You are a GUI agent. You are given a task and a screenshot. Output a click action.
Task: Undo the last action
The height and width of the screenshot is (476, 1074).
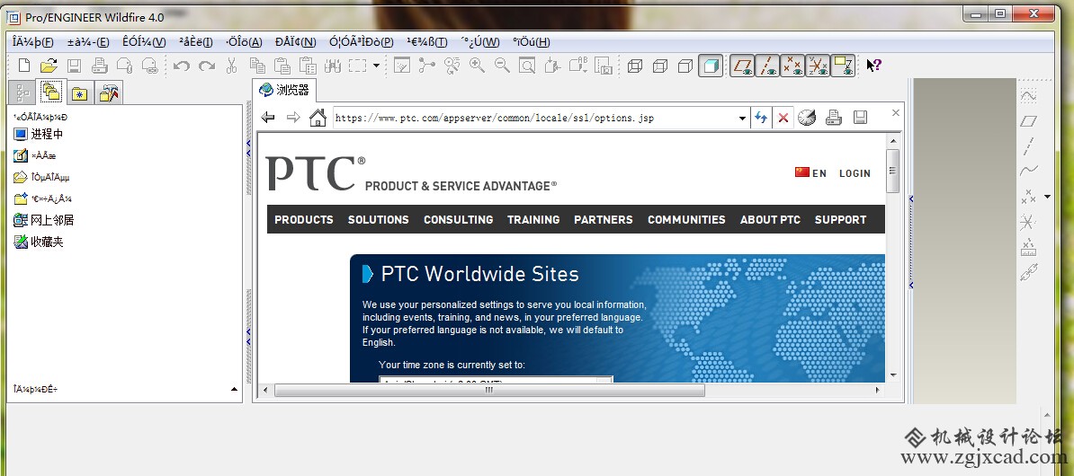pyautogui.click(x=182, y=66)
